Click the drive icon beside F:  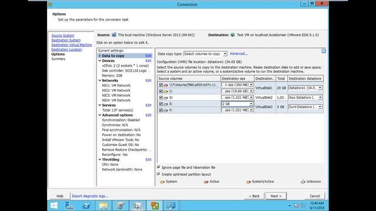click(166, 110)
